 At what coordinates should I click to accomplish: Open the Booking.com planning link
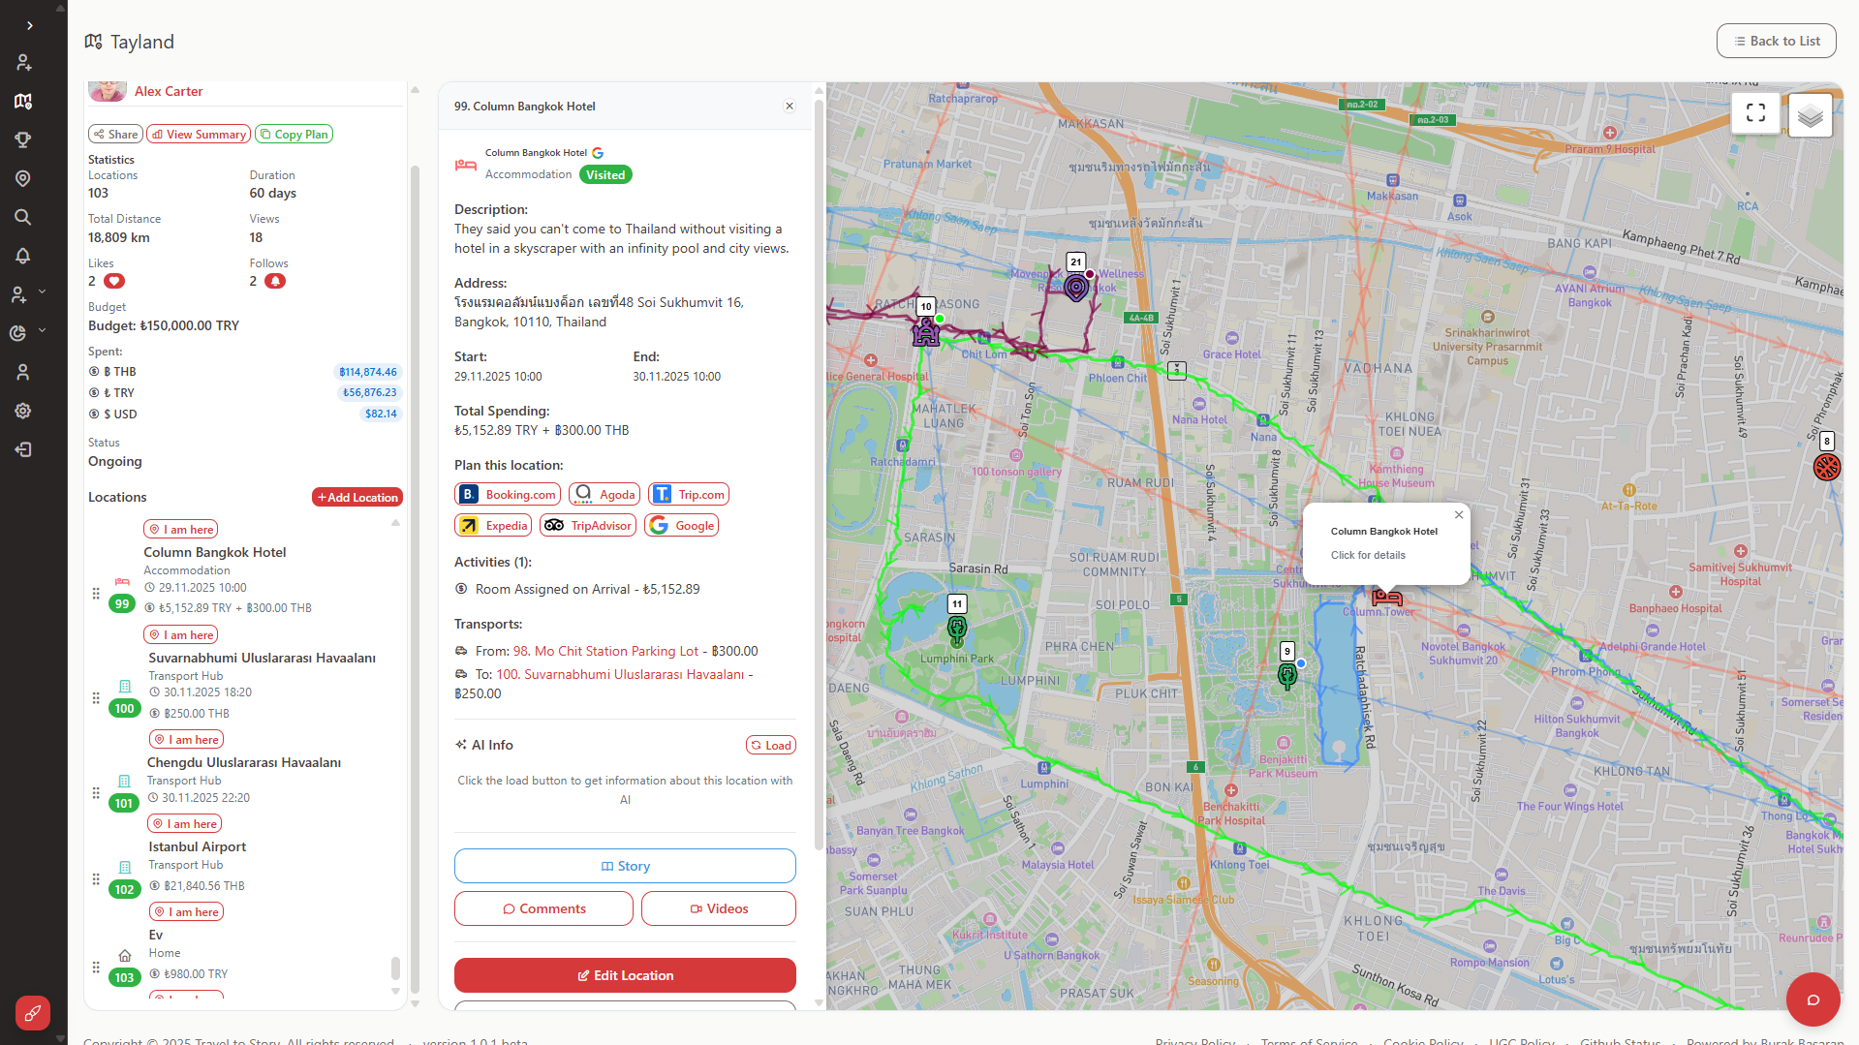(508, 495)
